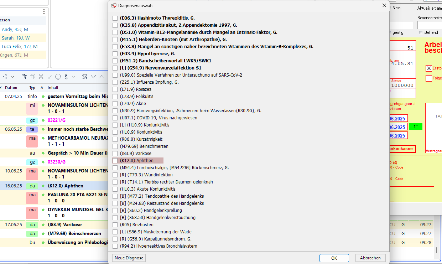This screenshot has width=442, height=264.
Task: Tick checkbox for Nervenwurzelaffektion S1
Action: coord(115,68)
